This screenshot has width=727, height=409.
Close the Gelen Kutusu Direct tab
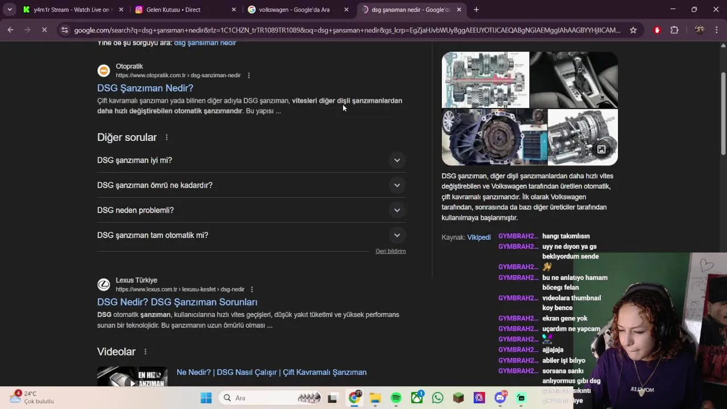(x=233, y=10)
